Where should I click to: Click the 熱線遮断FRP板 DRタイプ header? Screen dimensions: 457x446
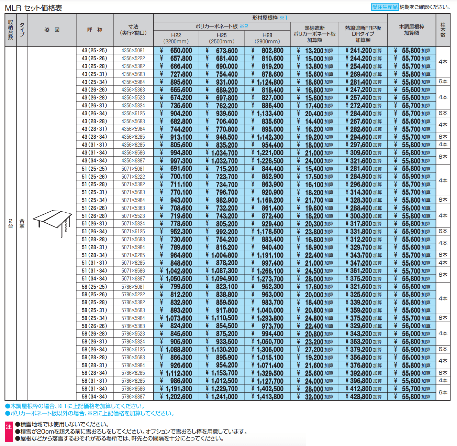point(363,34)
